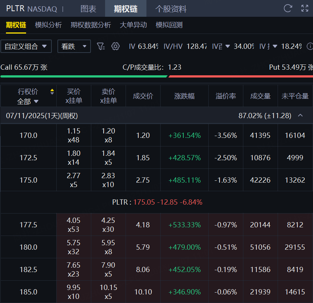Click the fullscreen expand icon
Viewport: 313px width, 303px height.
coord(305,8)
